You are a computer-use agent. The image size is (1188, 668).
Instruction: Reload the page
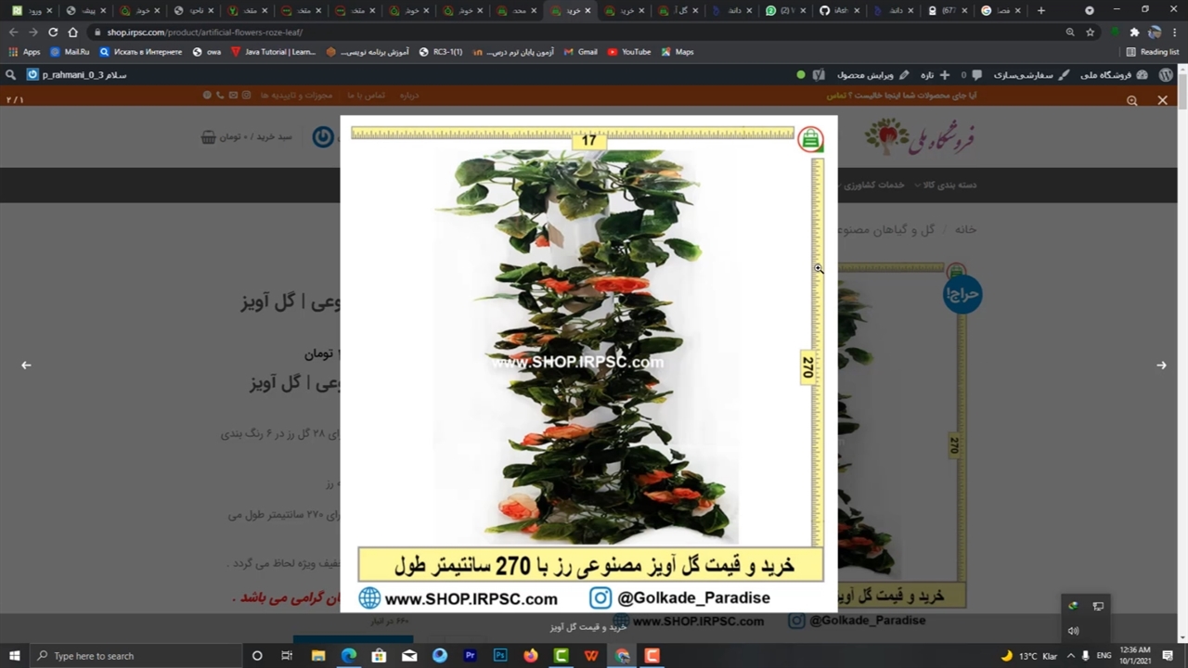[53, 32]
